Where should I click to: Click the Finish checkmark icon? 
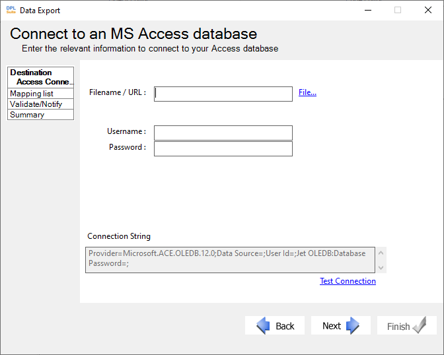[x=420, y=325]
